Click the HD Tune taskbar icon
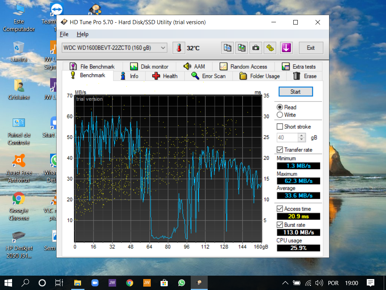The width and height of the screenshot is (386, 290). click(199, 283)
